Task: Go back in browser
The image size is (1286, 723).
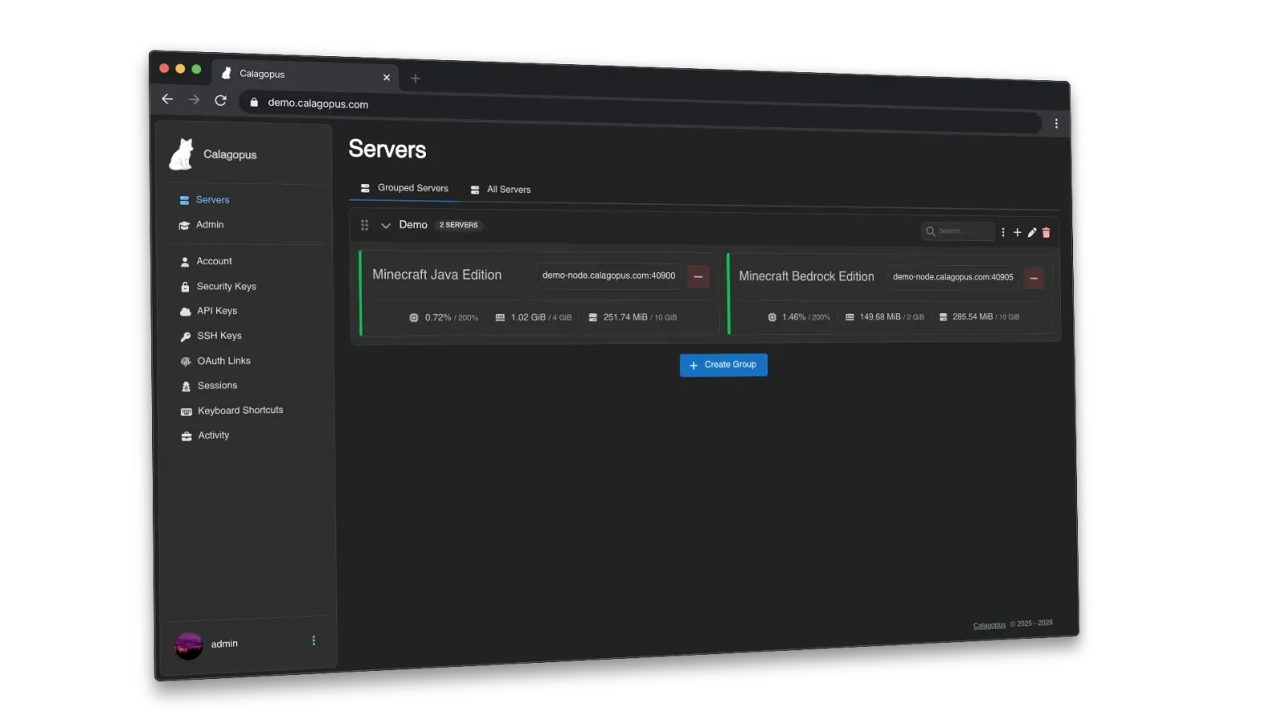Action: (x=167, y=99)
